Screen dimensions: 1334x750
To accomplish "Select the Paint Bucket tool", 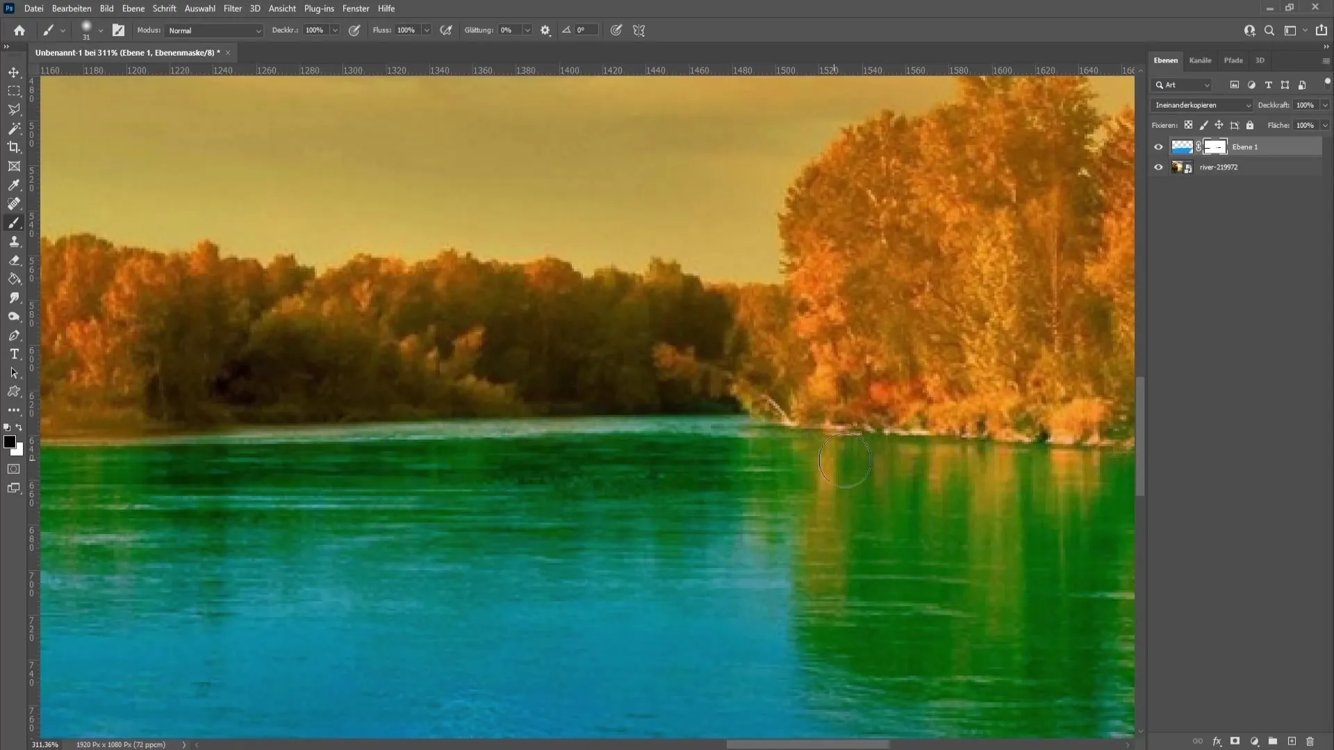I will pyautogui.click(x=14, y=278).
